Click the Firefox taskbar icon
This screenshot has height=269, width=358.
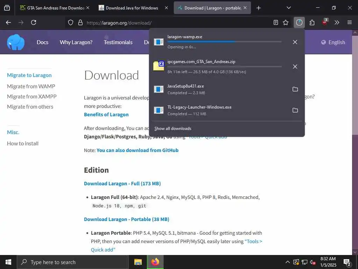[155, 262]
